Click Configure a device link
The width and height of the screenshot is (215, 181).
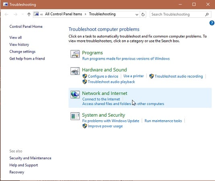[x=103, y=76]
